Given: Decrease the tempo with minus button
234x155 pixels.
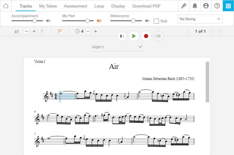Looking at the screenshot, I should coord(27,31).
